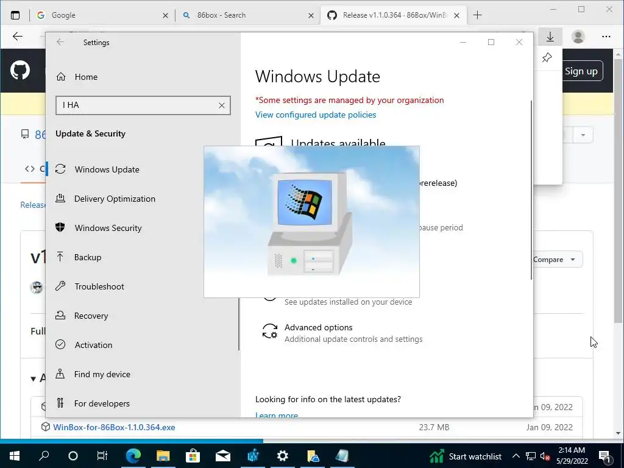
Task: Click the 23.7 MB file size text
Action: (x=434, y=427)
